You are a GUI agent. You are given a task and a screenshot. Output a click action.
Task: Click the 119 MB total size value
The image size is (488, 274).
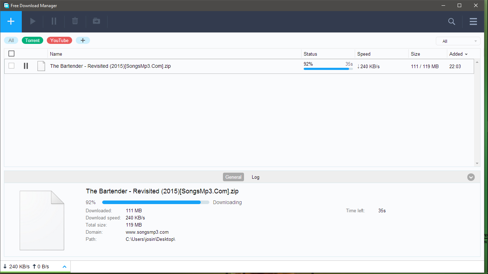pos(134,225)
